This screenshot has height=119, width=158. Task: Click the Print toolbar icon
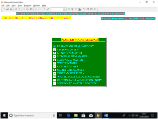point(16,9)
